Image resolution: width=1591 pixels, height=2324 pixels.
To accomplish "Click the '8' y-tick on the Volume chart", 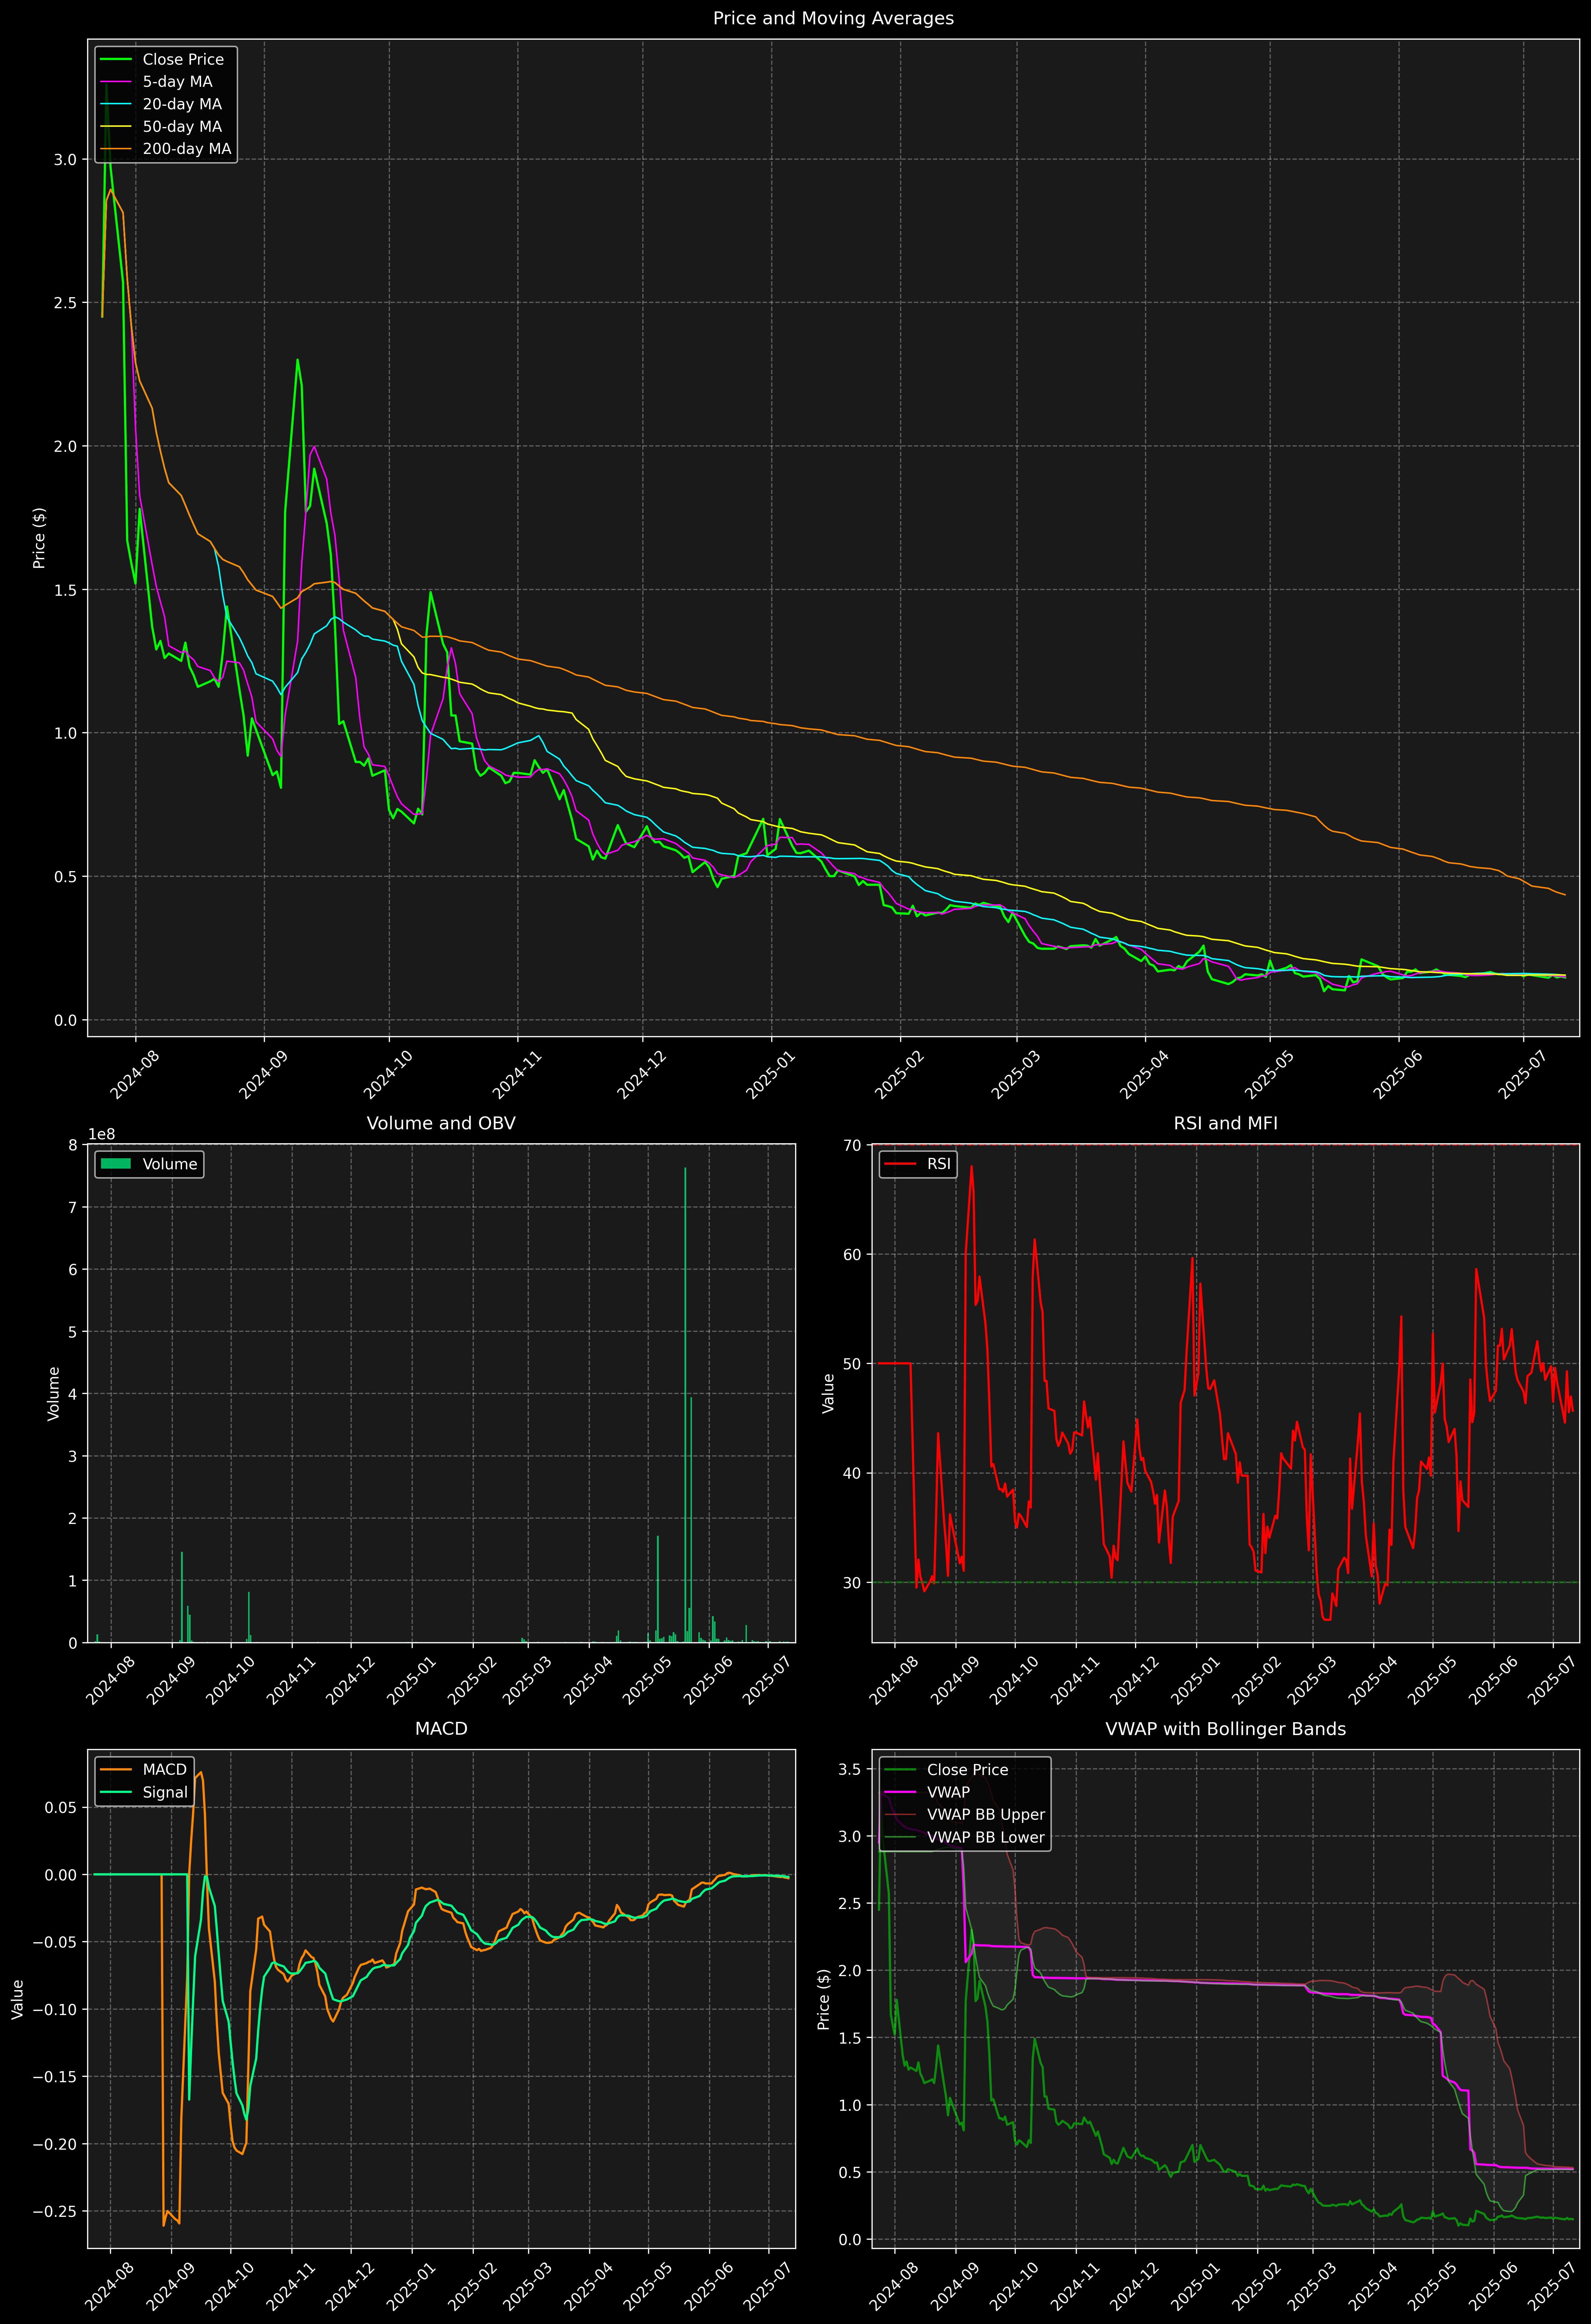I will [73, 1145].
